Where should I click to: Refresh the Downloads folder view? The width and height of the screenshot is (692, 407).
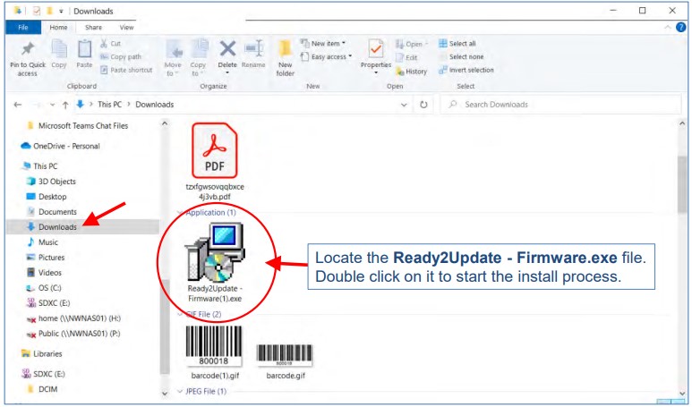pyautogui.click(x=423, y=105)
